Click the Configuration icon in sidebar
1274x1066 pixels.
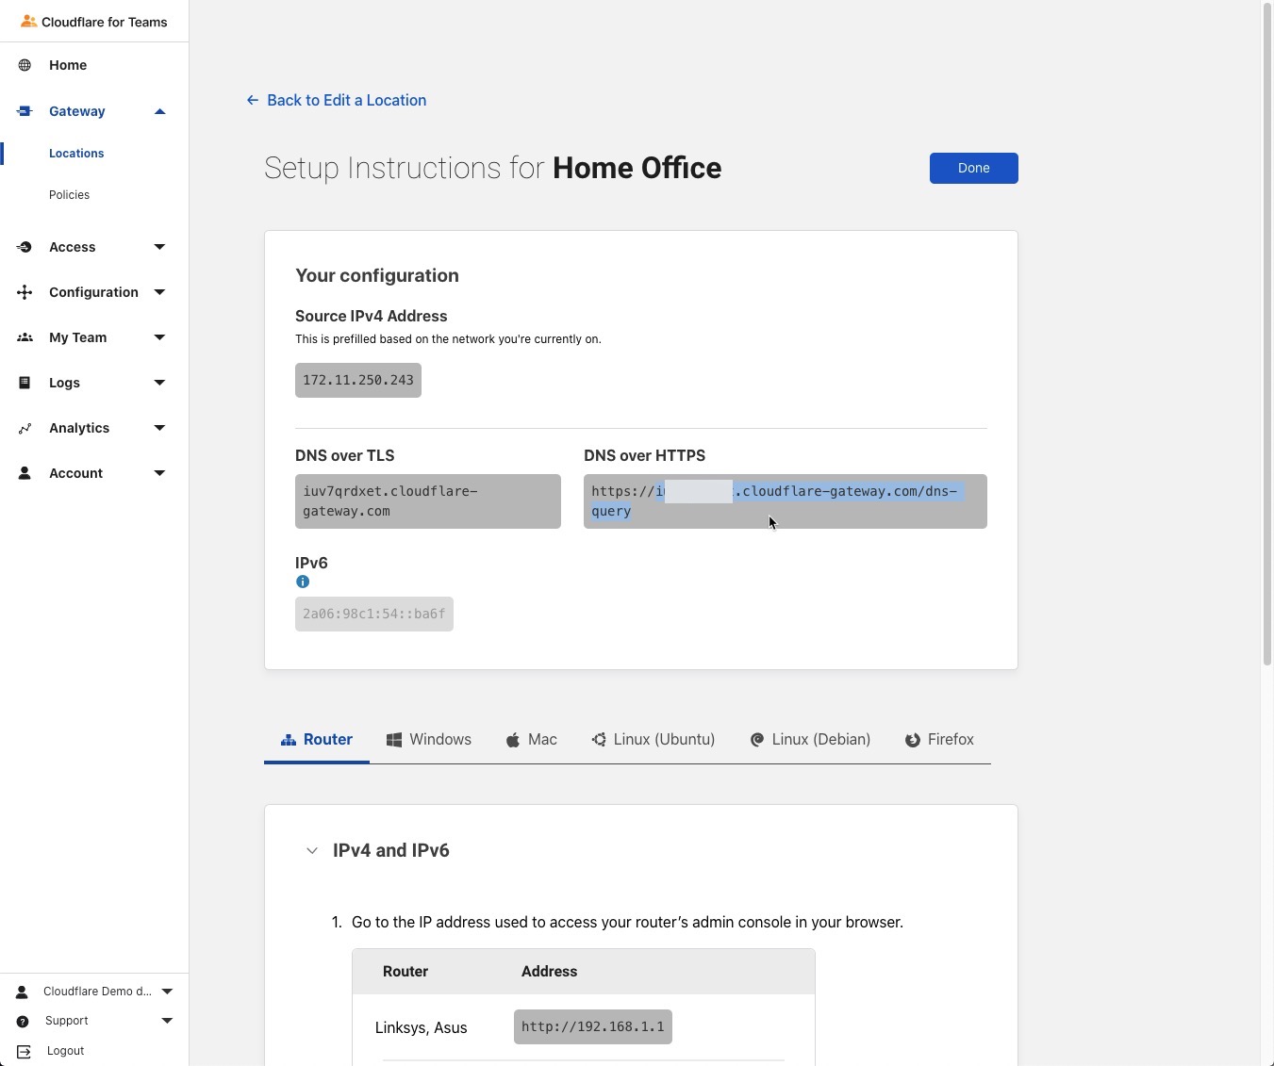tap(25, 292)
